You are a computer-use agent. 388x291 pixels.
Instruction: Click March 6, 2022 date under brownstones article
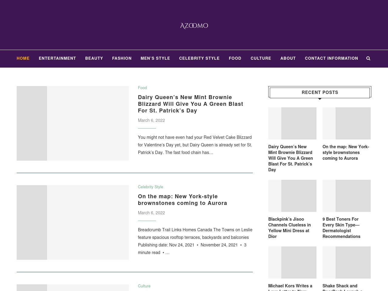(151, 213)
